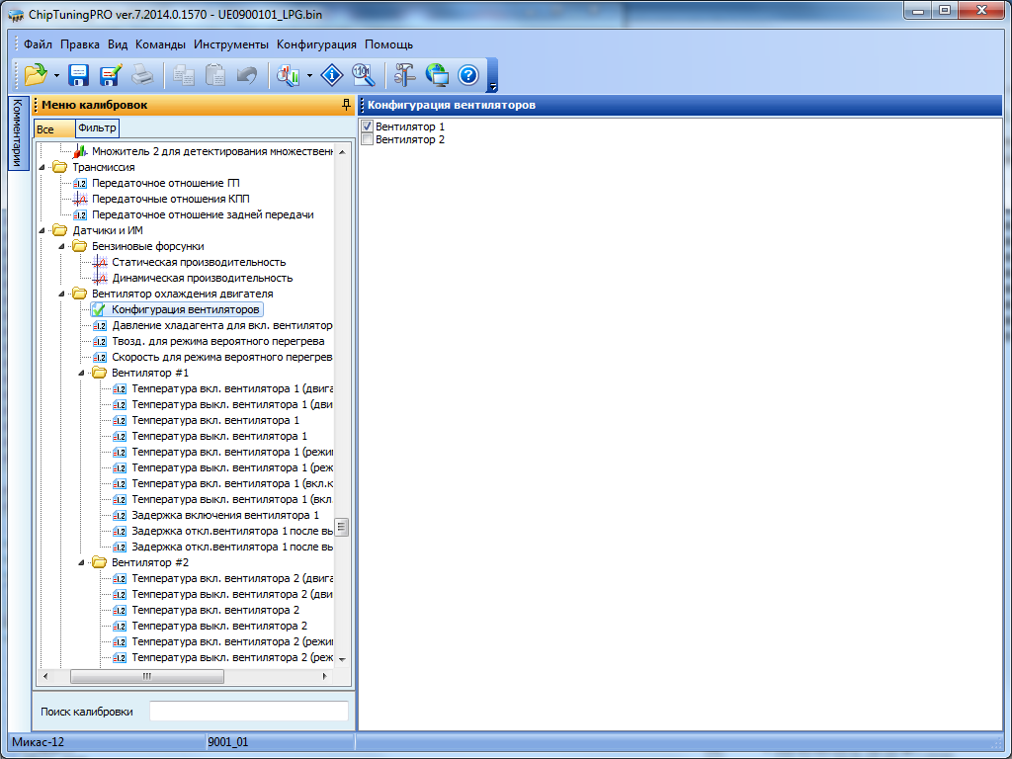This screenshot has height=759, width=1012.
Task: Click the binary search magnifier icon
Action: 364,74
